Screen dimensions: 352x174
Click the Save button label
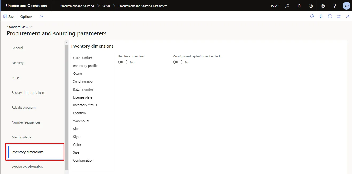click(12, 16)
